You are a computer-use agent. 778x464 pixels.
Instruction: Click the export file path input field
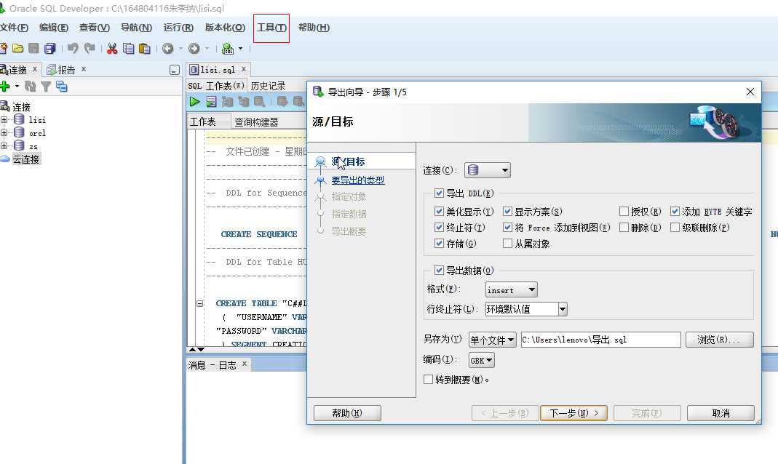point(600,340)
